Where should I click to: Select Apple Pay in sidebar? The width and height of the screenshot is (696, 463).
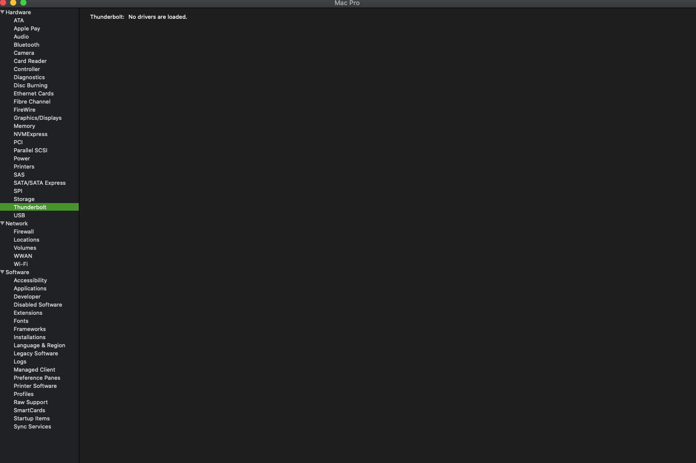click(x=27, y=28)
